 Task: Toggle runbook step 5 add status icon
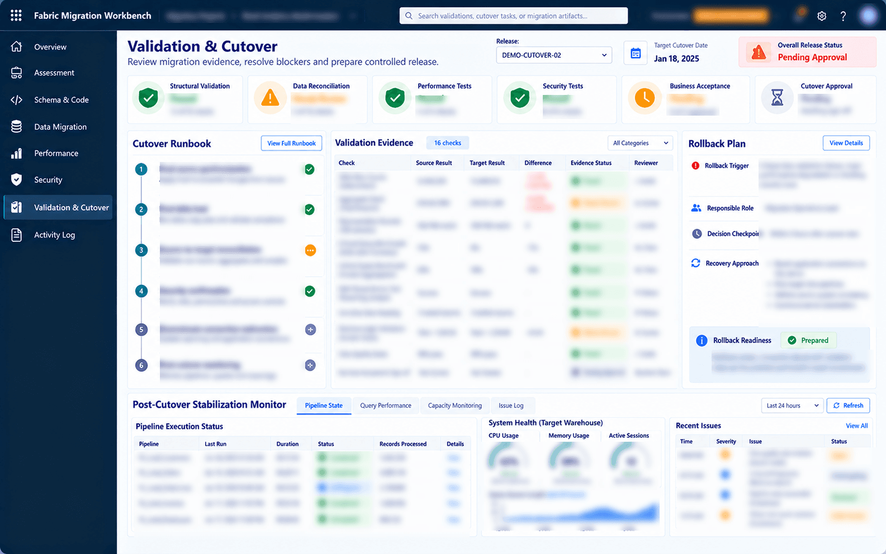coord(310,329)
